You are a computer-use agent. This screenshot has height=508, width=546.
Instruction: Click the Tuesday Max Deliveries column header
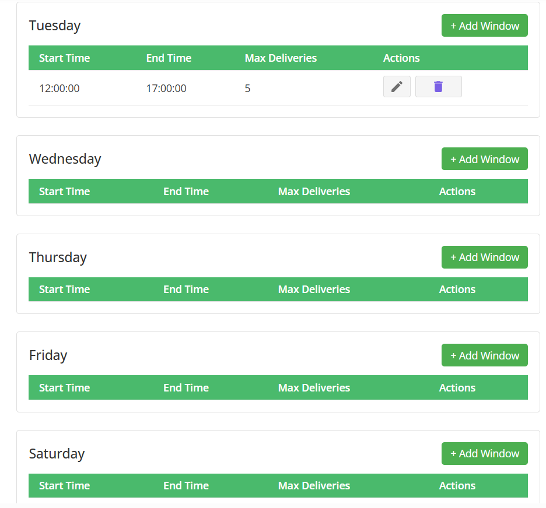click(x=281, y=58)
